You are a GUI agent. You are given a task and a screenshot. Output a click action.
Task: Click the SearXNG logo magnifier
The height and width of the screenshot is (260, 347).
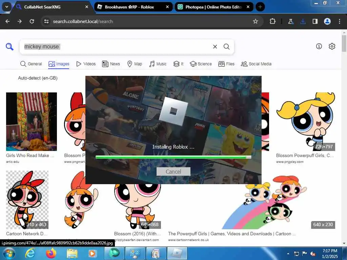pos(9,47)
